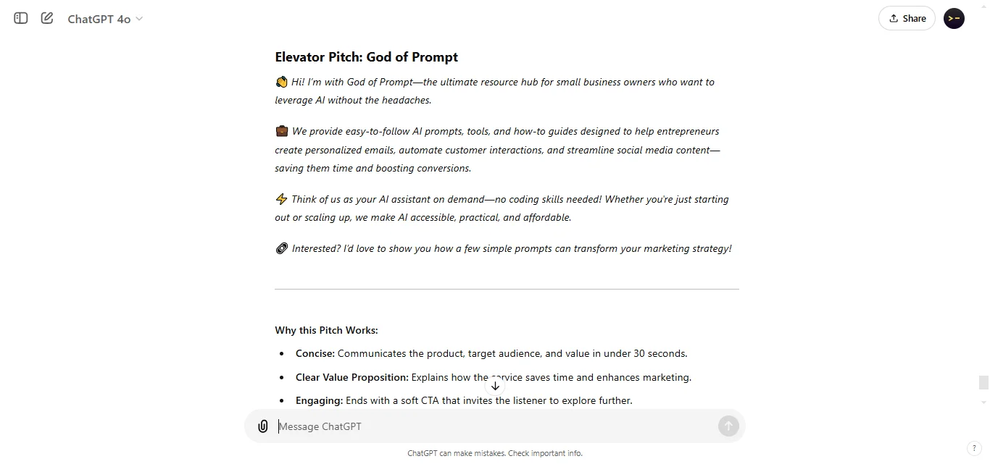990x464 pixels.
Task: Click the Share button
Action: [907, 17]
